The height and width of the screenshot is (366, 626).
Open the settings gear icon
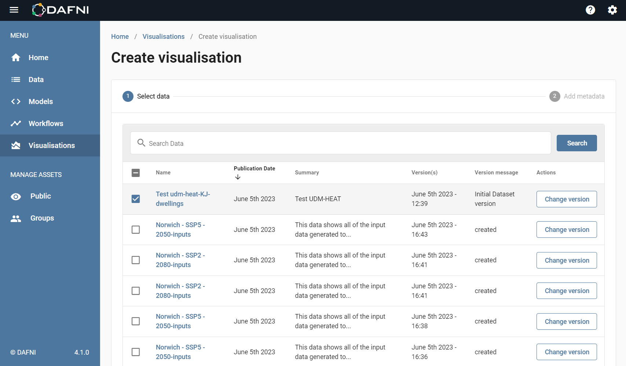click(x=612, y=10)
